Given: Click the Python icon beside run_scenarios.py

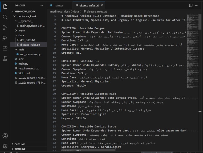Looking at the screenshot, I should pyautogui.click(x=18, y=54).
